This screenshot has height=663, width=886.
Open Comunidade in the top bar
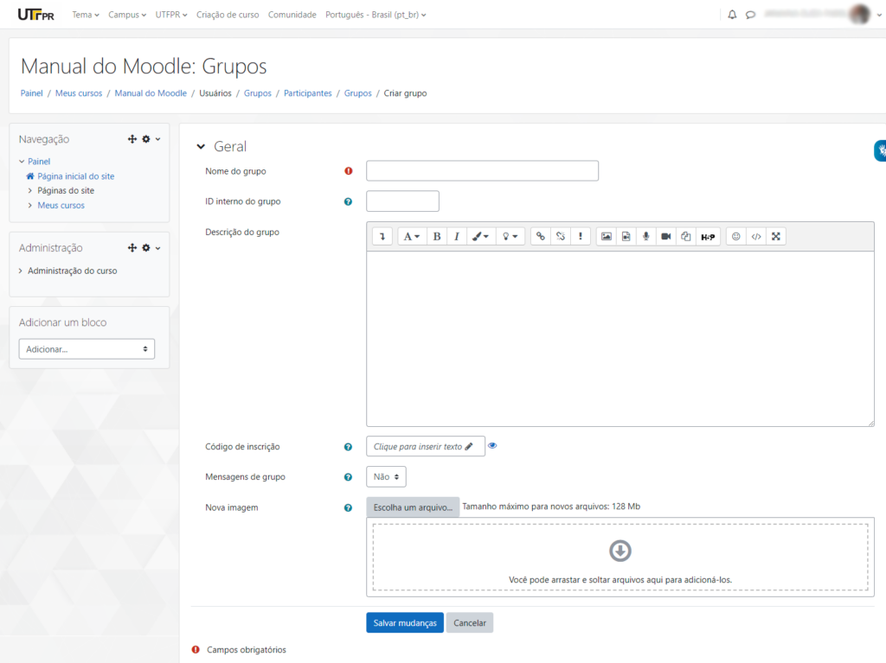[x=292, y=15]
